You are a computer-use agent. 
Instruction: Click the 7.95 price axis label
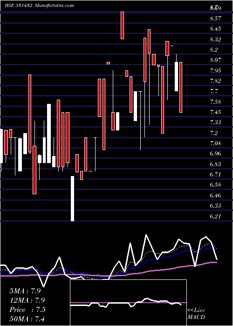tap(215, 70)
